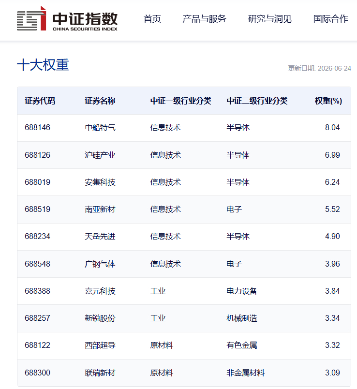Viewport: 357px width, 389px height.
Task: Open the 国际合作 menu
Action: click(x=331, y=19)
